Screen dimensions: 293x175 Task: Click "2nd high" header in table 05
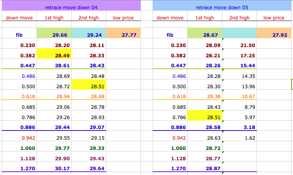pyautogui.click(x=239, y=18)
